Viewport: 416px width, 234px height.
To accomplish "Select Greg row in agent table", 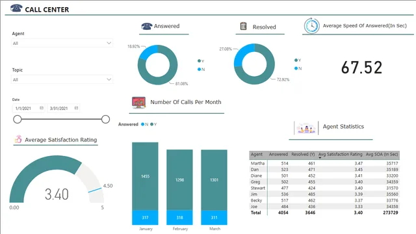I will (324, 182).
